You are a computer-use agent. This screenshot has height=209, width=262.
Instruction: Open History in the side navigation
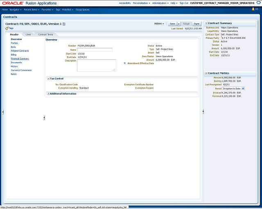click(14, 67)
